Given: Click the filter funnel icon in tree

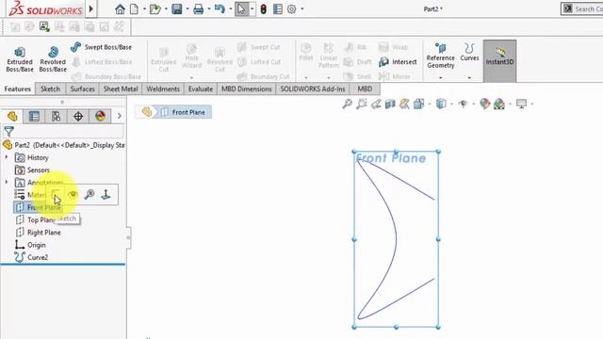Looking at the screenshot, I should 8,132.
